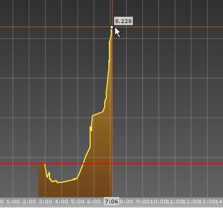
Task: Click the 9:00 time axis label
Action: coord(143,202)
